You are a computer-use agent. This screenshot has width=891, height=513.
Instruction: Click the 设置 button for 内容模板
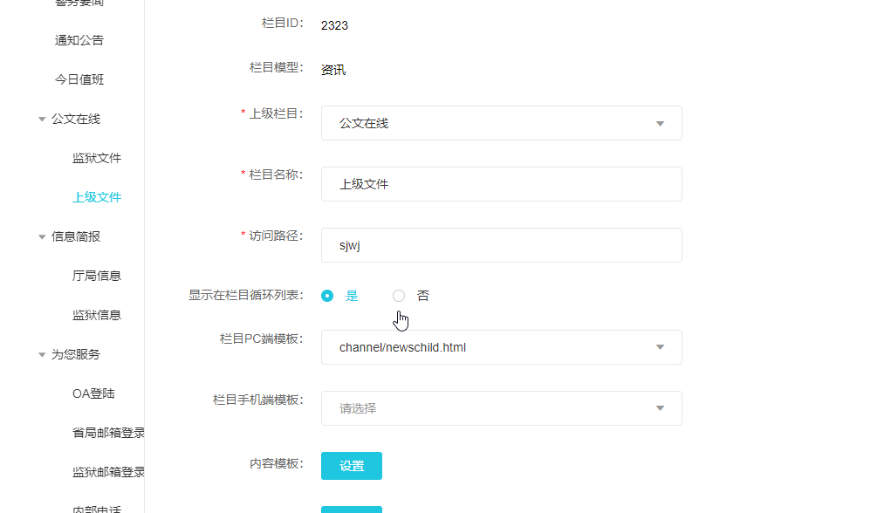tap(351, 466)
